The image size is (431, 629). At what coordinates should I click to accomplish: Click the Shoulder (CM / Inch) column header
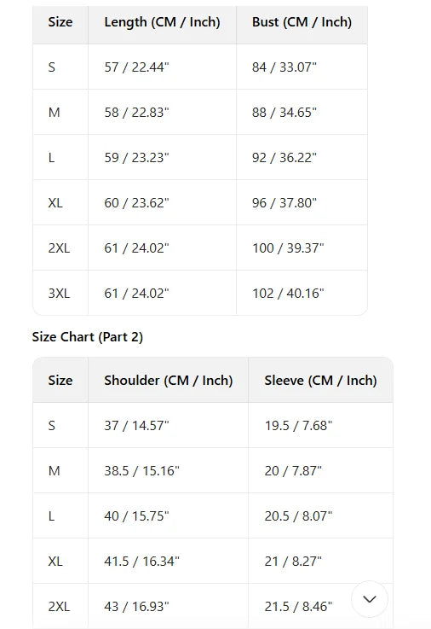168,380
